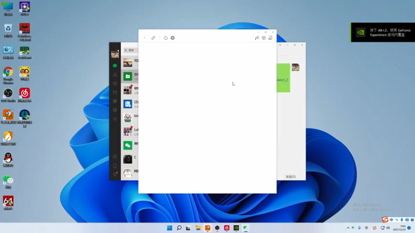Click the Send (S) button in the chat window
This screenshot has height=233, width=415.
tap(290, 177)
